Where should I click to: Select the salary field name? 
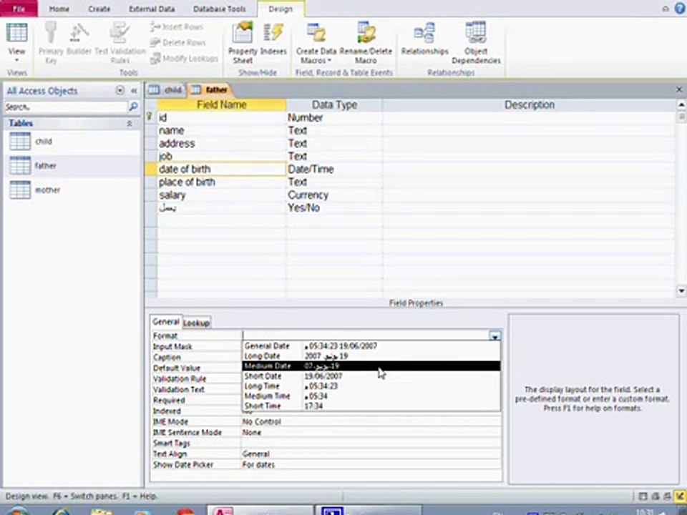(x=222, y=195)
